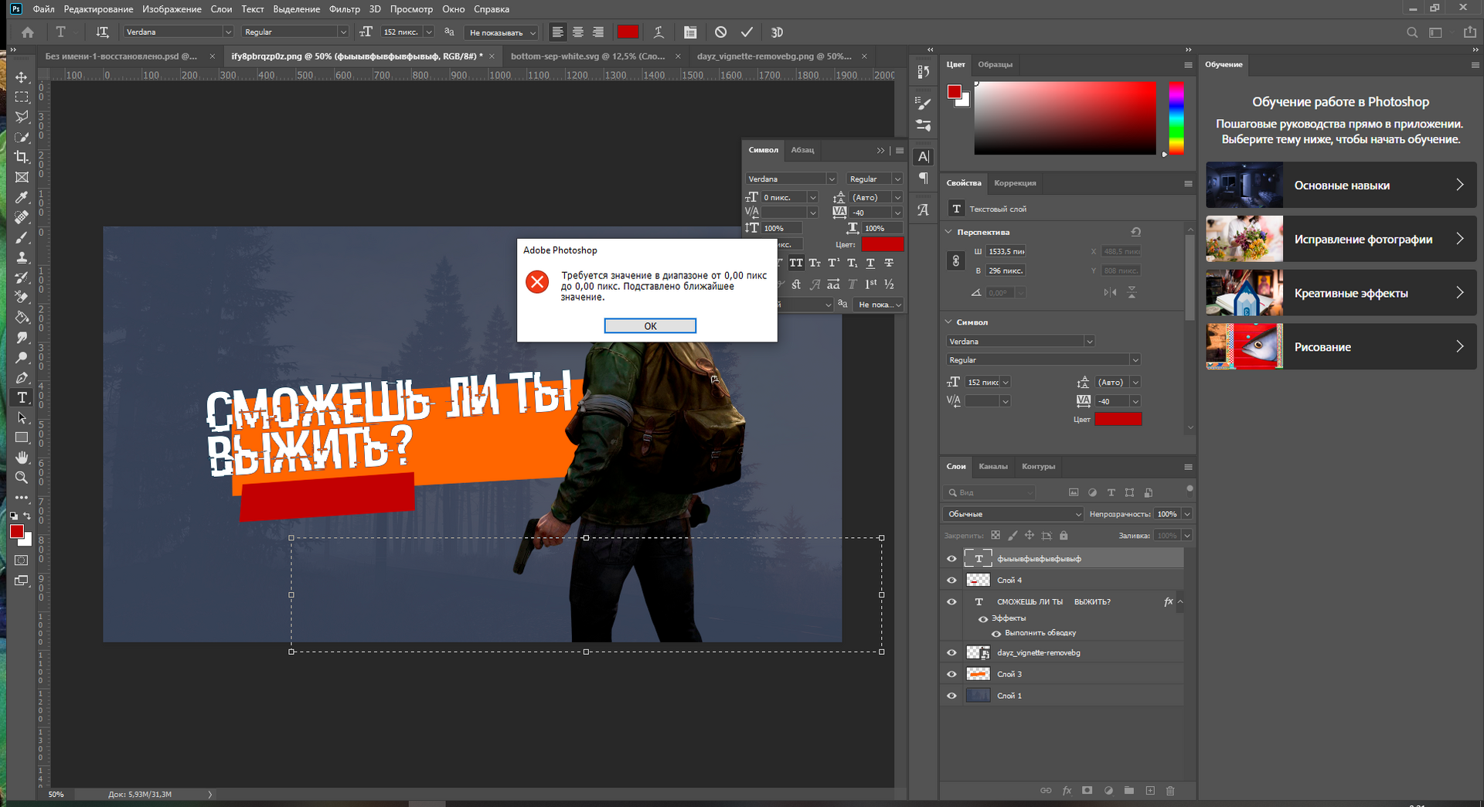Open Verdana font dropdown in Properties panel
The image size is (1484, 807).
1089,341
